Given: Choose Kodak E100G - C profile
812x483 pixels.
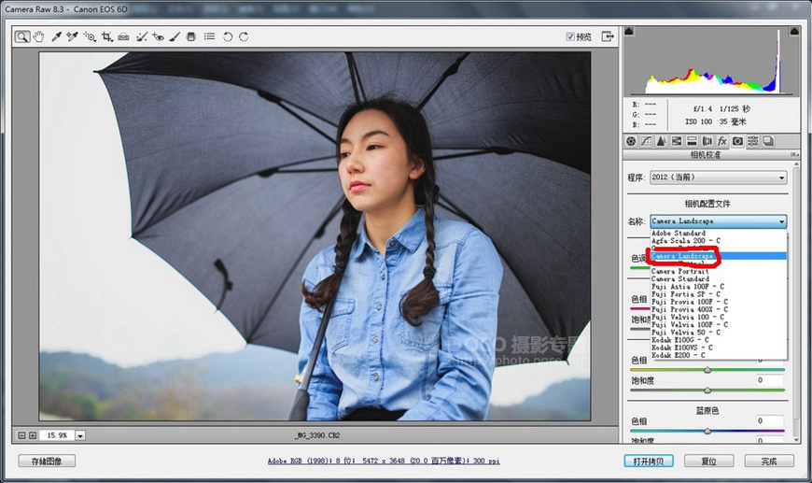Looking at the screenshot, I should point(719,340).
